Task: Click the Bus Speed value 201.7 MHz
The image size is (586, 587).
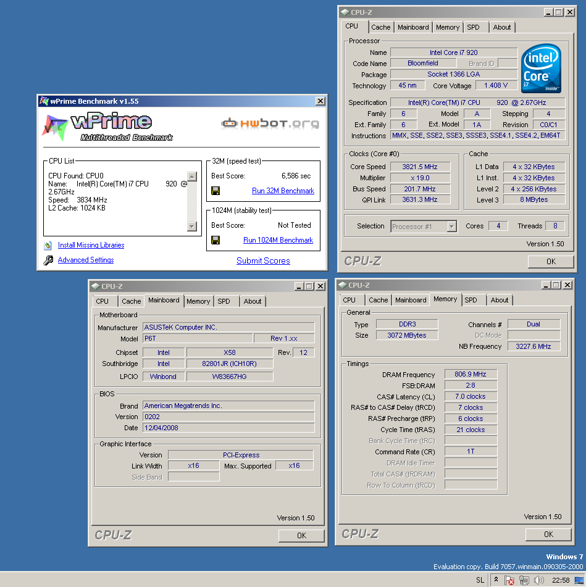Action: point(420,189)
